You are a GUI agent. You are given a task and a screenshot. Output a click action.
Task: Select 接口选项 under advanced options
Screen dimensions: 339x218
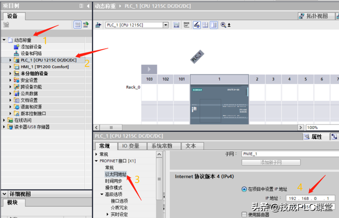(x=119, y=201)
